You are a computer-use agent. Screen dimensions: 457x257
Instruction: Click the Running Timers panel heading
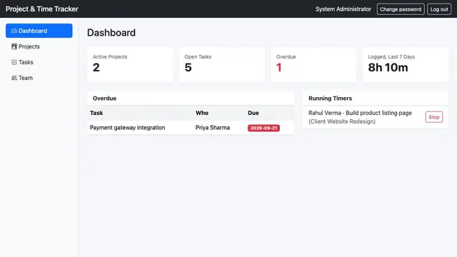pos(330,99)
